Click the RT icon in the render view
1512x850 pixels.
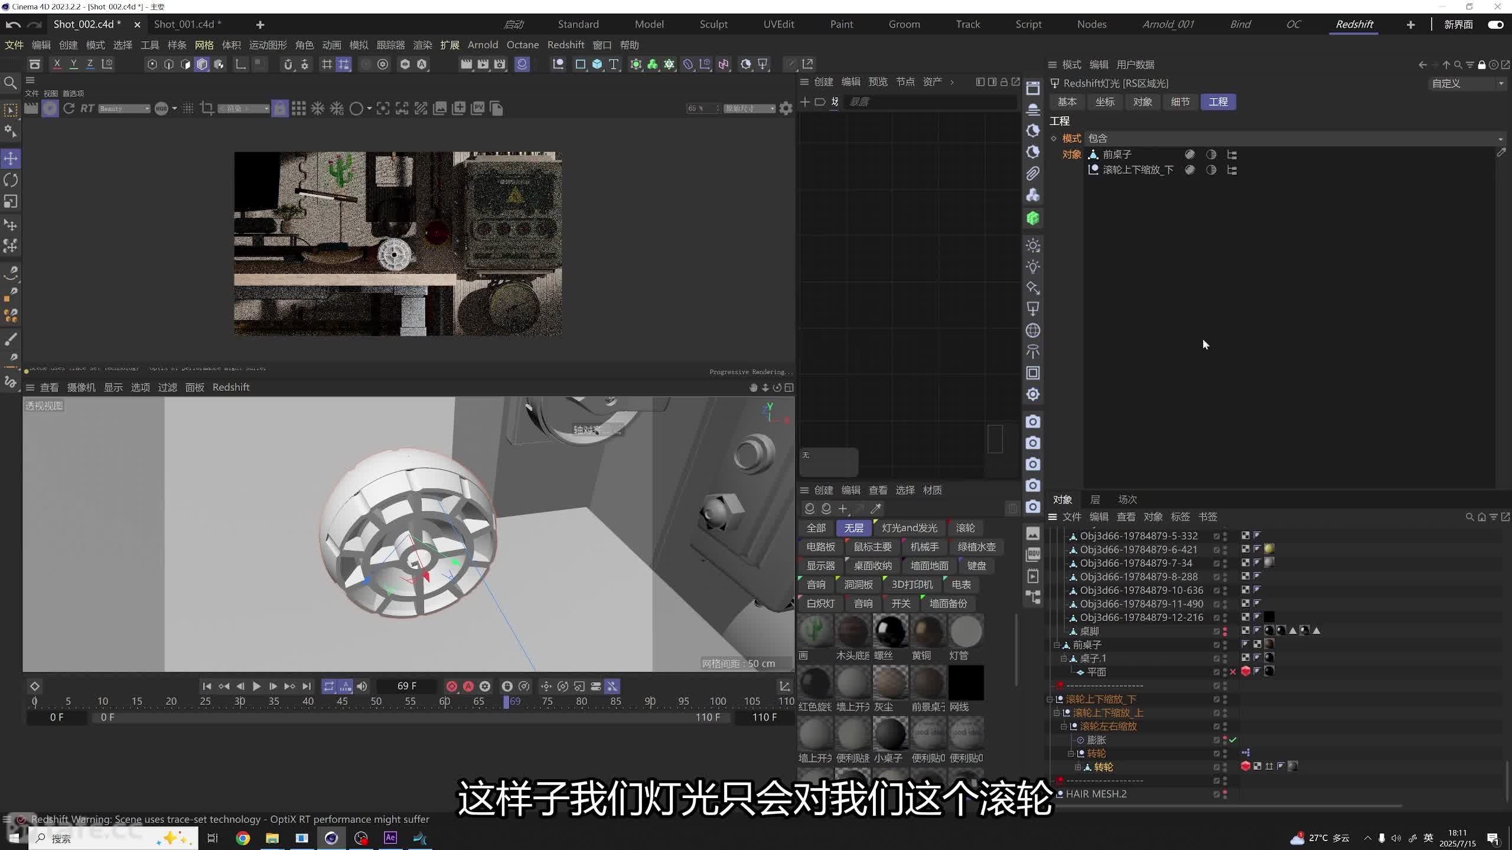tap(87, 108)
